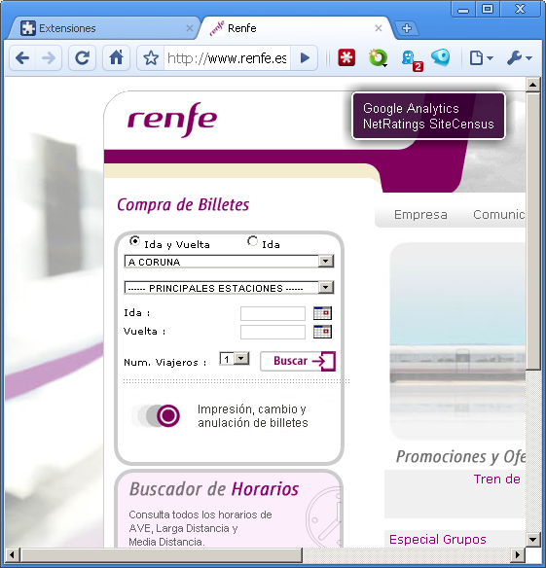
Task: Click the vertical scrollbar thumb
Action: [532, 231]
